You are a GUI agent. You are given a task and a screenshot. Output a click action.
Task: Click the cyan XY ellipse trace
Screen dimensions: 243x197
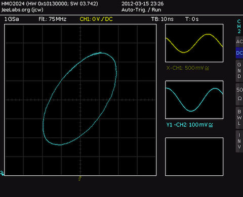(79, 99)
